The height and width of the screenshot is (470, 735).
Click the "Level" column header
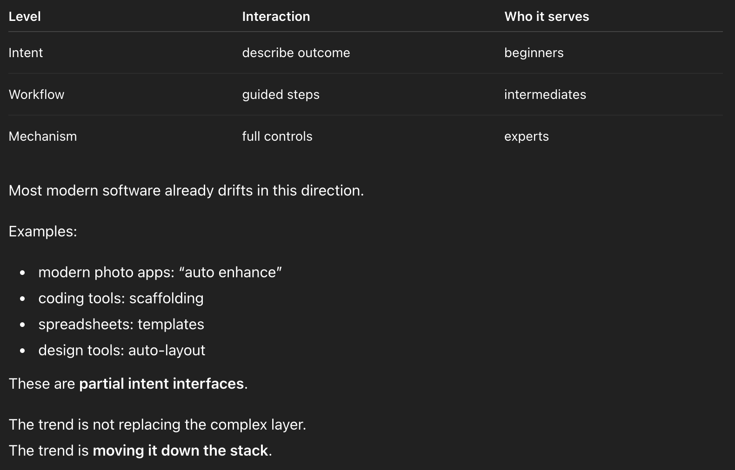point(25,17)
